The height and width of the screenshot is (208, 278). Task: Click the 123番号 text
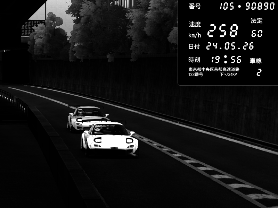[196, 74]
